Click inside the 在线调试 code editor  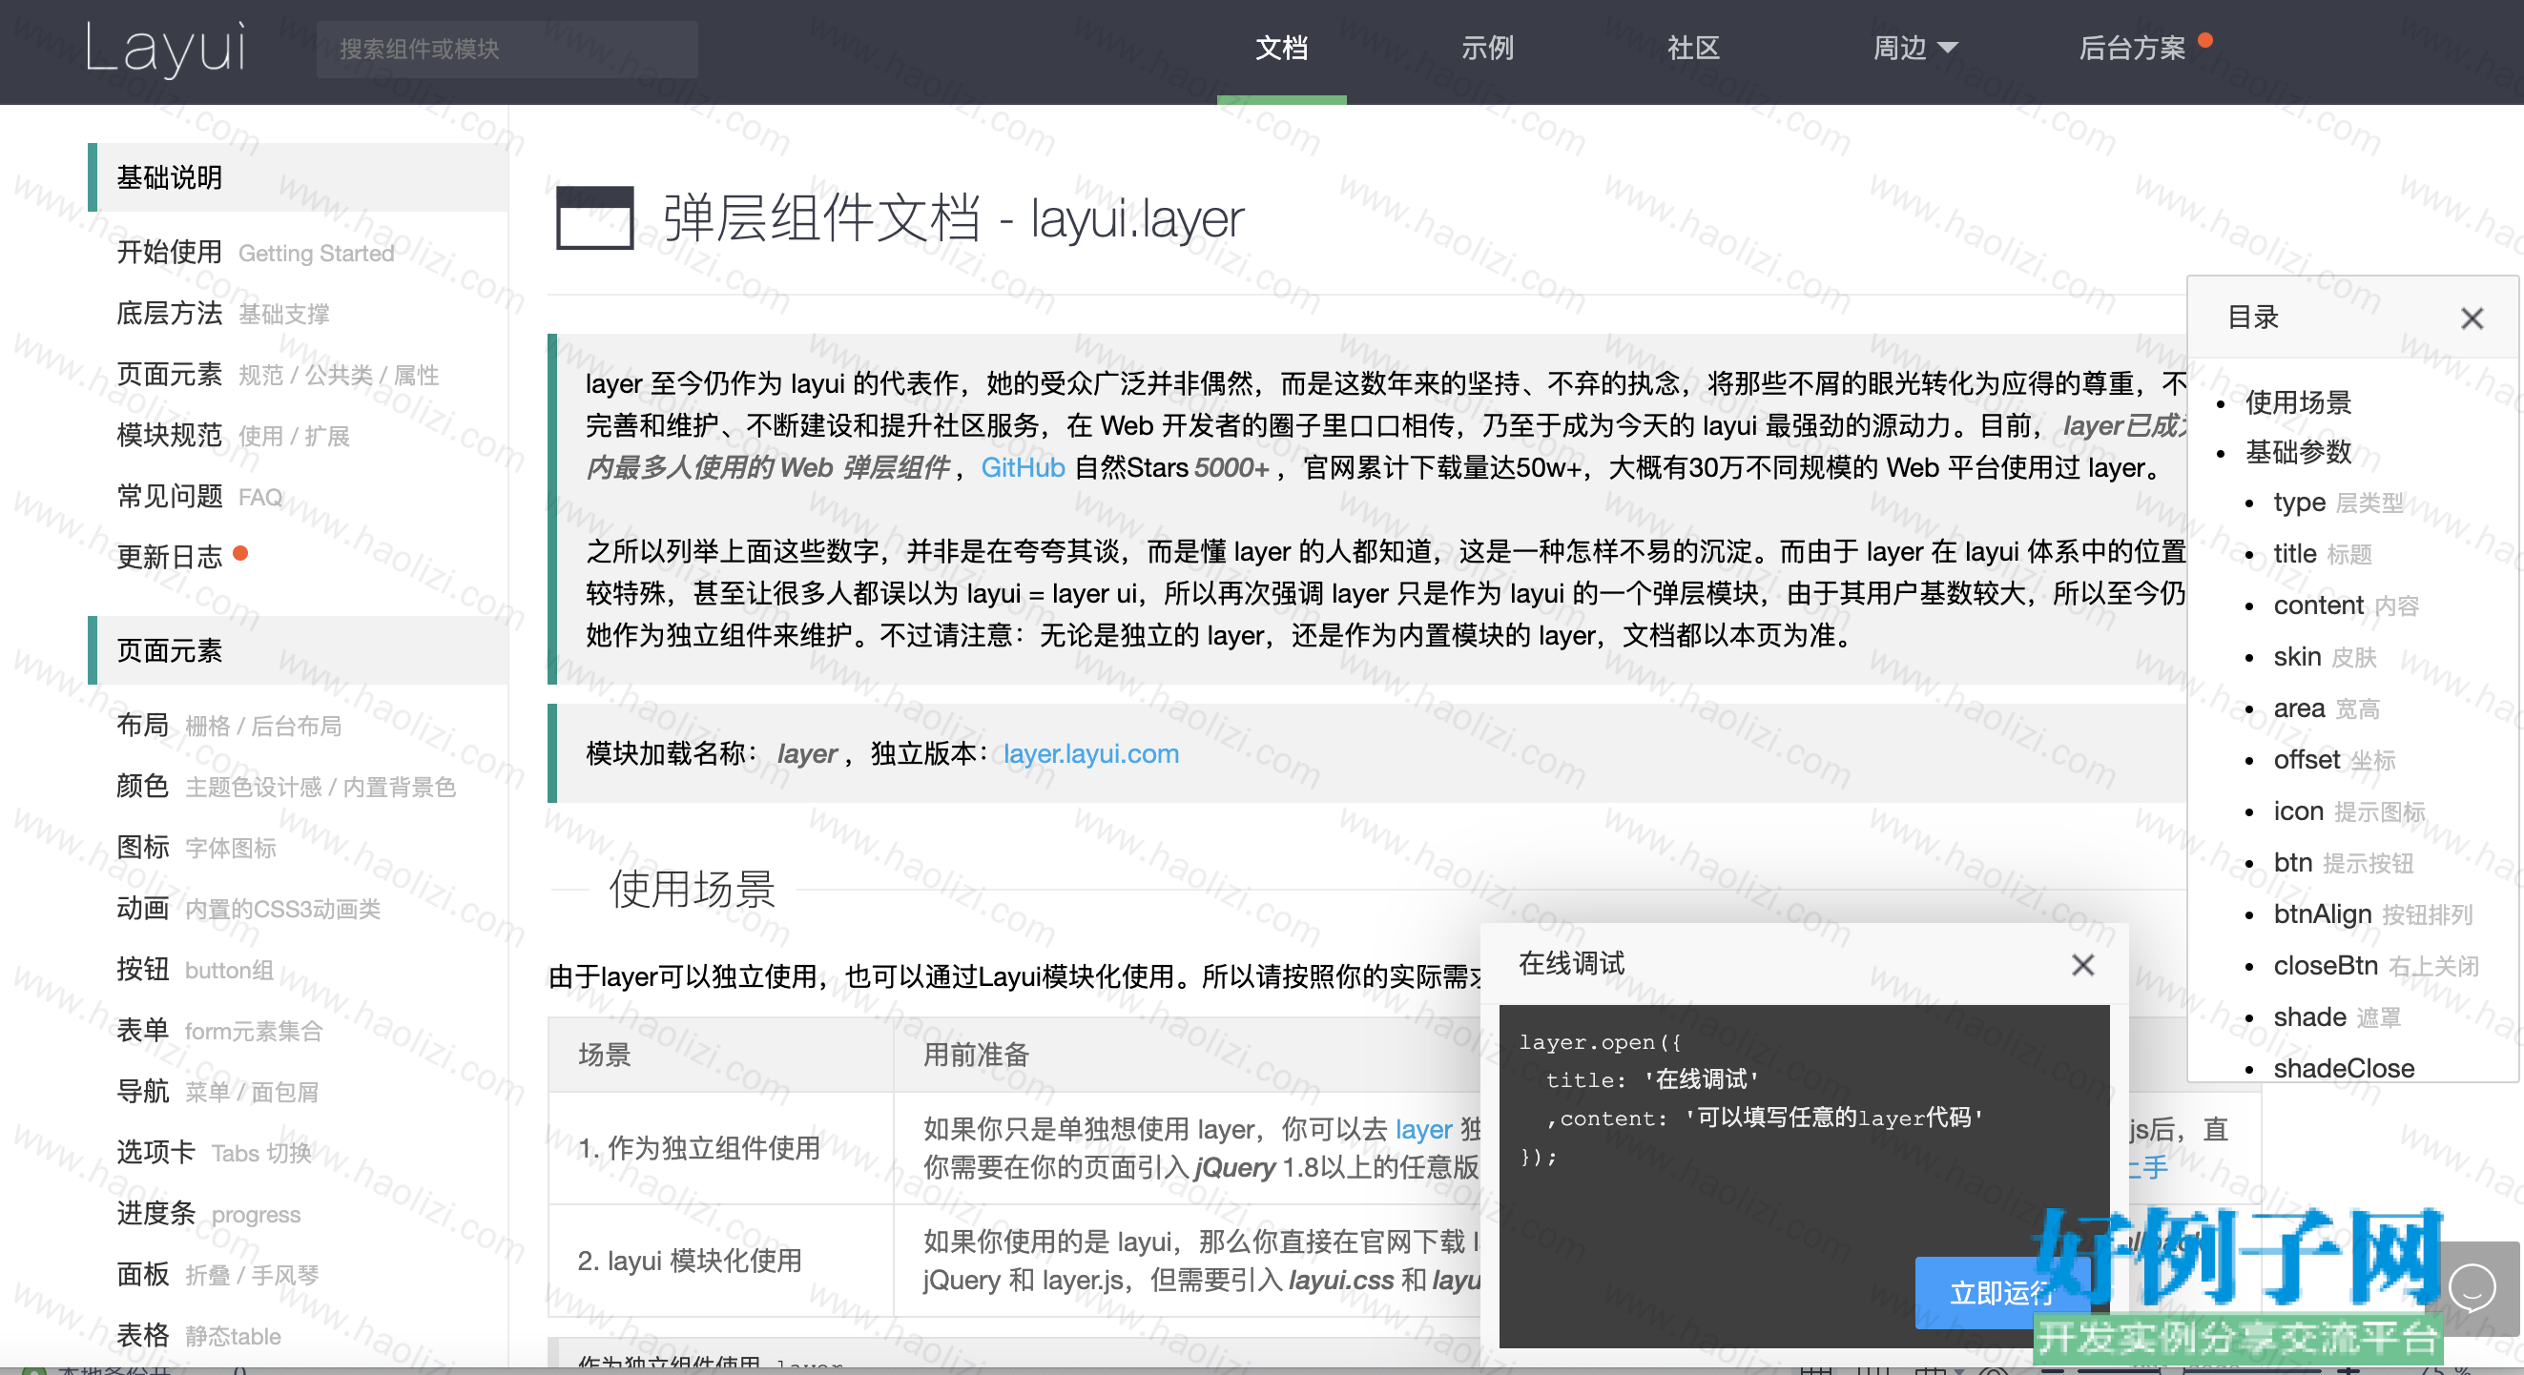tap(1804, 1177)
